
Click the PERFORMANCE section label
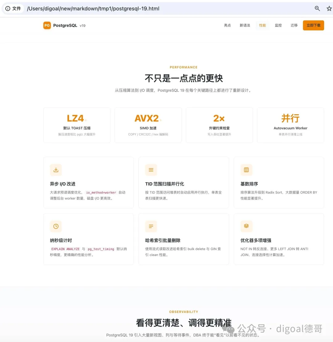pos(183,67)
